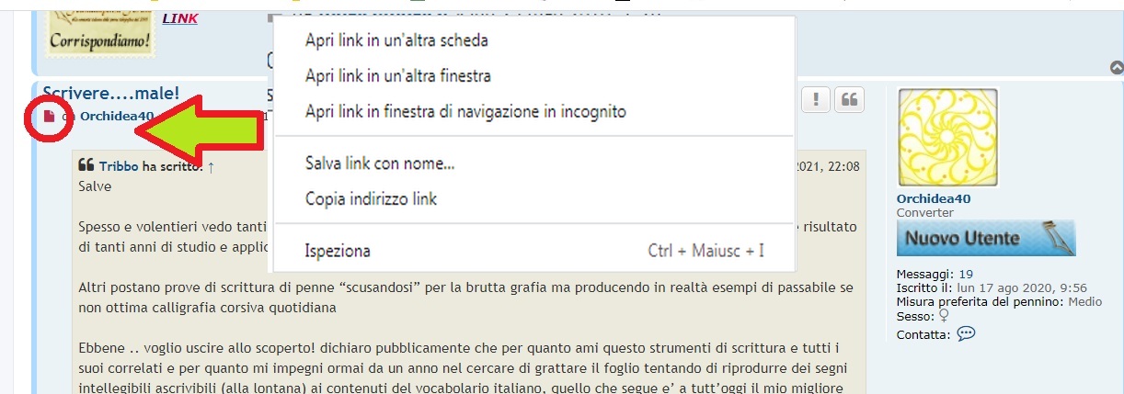Jump to top using the up-arrow icon
Screen dimensions: 1124x394
[1116, 67]
